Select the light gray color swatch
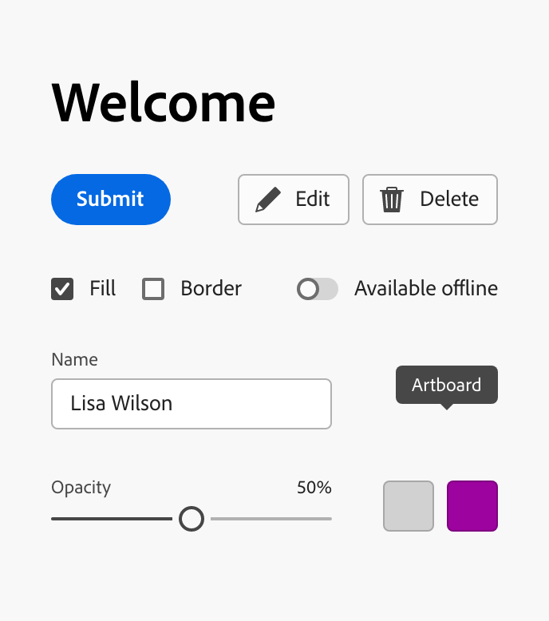The height and width of the screenshot is (621, 549). [x=409, y=506]
